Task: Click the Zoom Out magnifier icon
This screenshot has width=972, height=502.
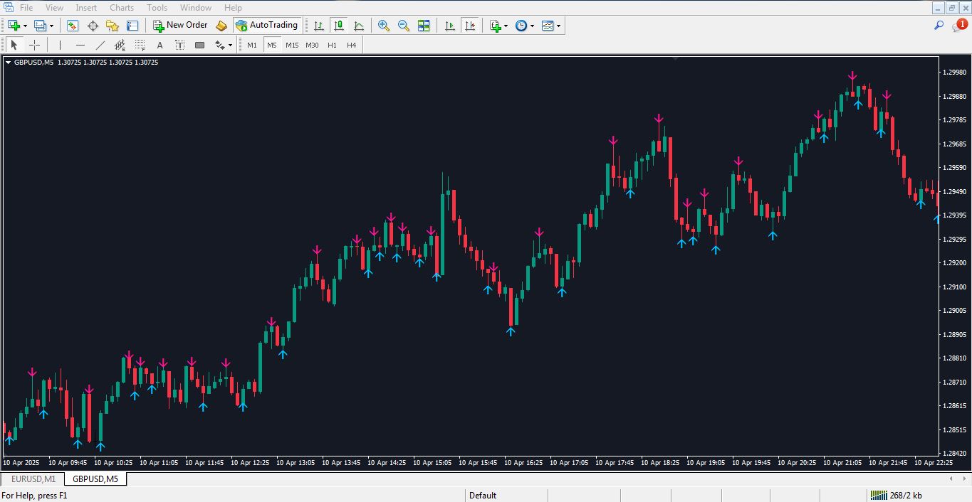Action: point(404,26)
